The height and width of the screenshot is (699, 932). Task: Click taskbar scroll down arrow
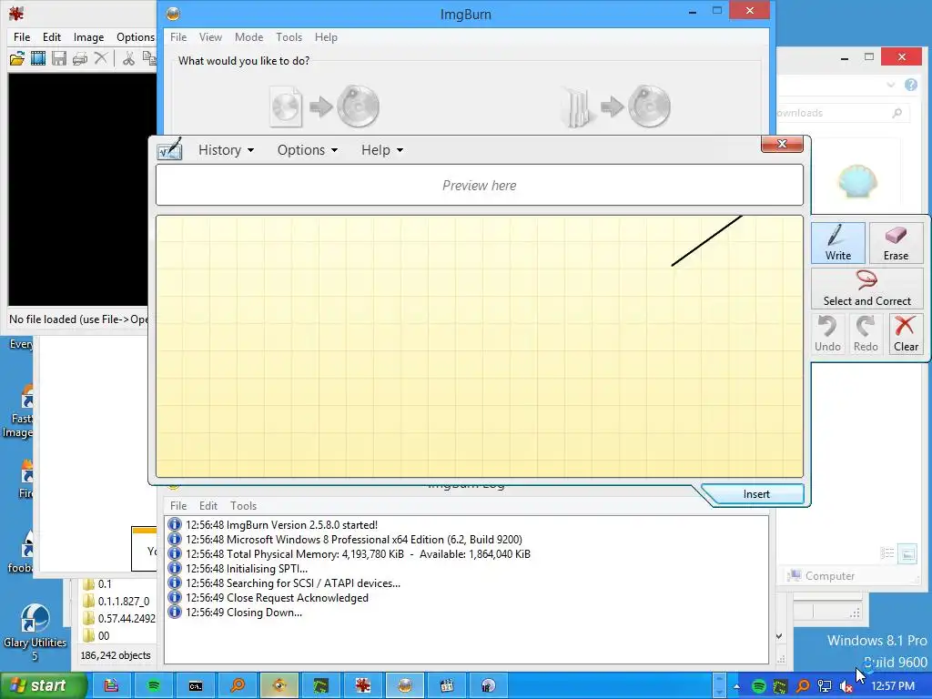point(719,693)
